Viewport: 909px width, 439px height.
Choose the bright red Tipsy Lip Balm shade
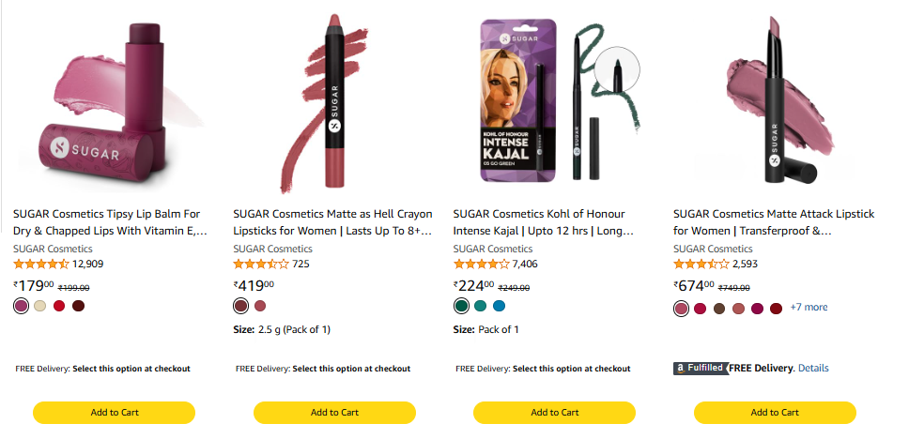click(x=59, y=306)
